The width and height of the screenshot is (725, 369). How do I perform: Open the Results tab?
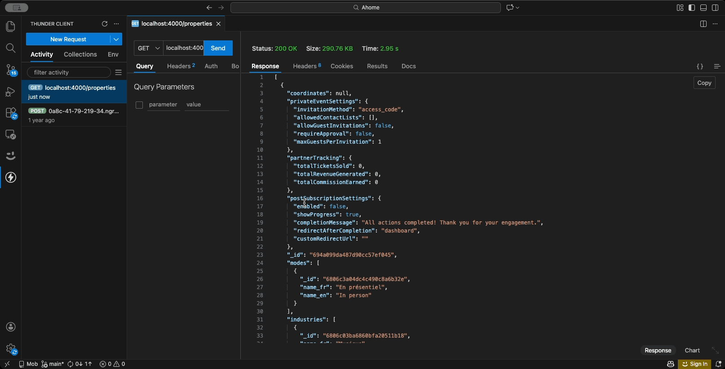[377, 66]
